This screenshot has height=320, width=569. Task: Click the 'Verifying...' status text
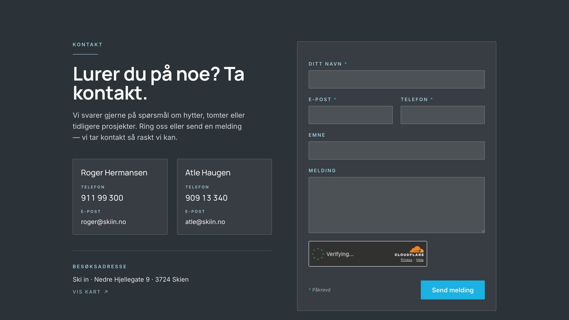coord(340,254)
